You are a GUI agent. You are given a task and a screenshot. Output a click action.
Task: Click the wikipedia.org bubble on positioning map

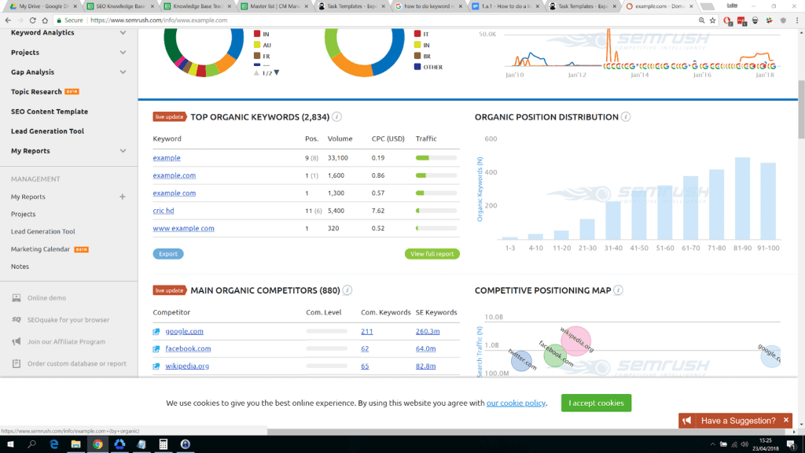tap(575, 341)
